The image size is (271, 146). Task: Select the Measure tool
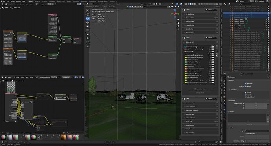88,38
